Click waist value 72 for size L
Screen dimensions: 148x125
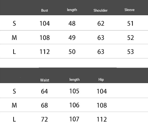[44, 119]
